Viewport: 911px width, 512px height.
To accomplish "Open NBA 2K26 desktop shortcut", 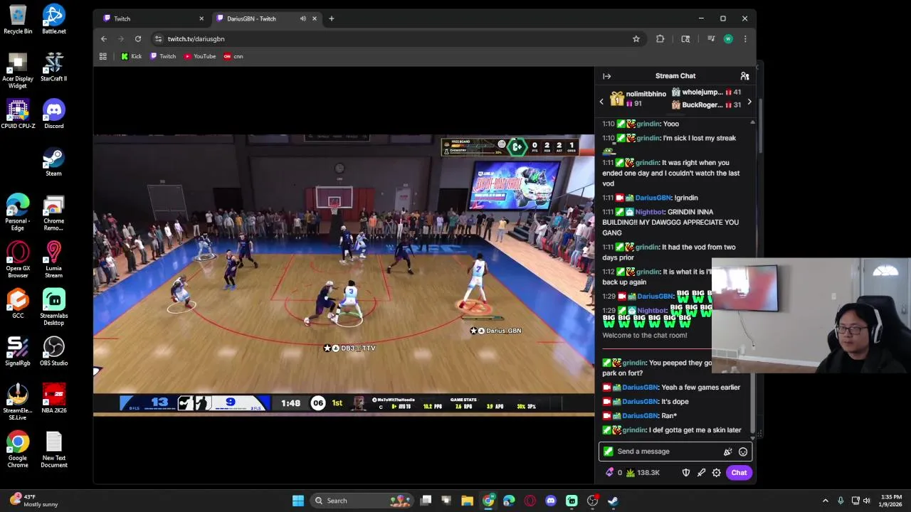I will tap(53, 399).
